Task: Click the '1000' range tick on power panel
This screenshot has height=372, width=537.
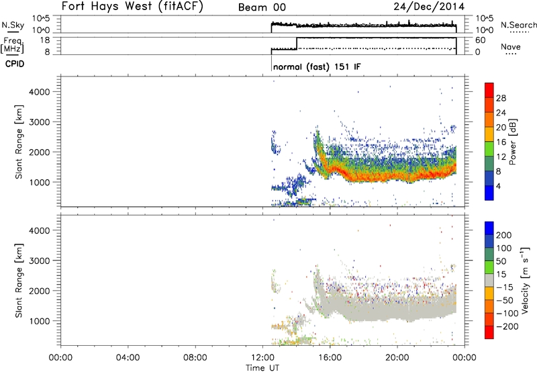Action: click(39, 182)
